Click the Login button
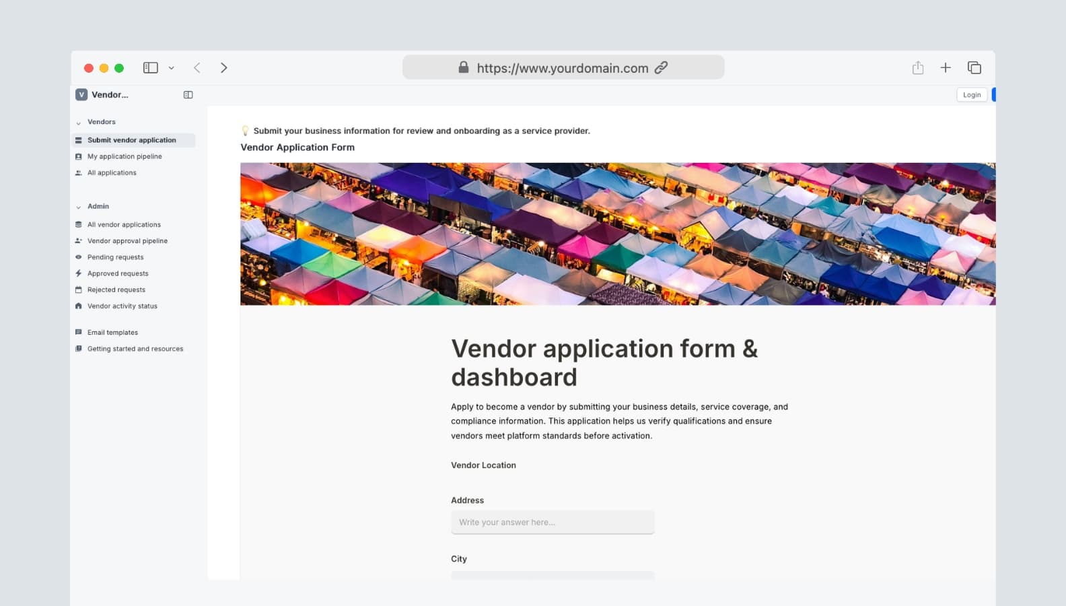Image resolution: width=1066 pixels, height=606 pixels. point(972,95)
